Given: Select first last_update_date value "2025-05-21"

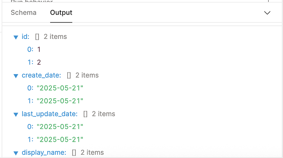Looking at the screenshot, I should coord(60,126).
